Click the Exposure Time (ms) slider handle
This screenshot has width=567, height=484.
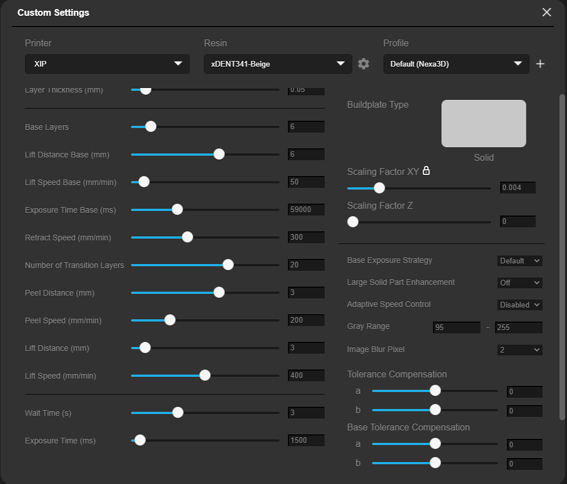[x=140, y=440]
